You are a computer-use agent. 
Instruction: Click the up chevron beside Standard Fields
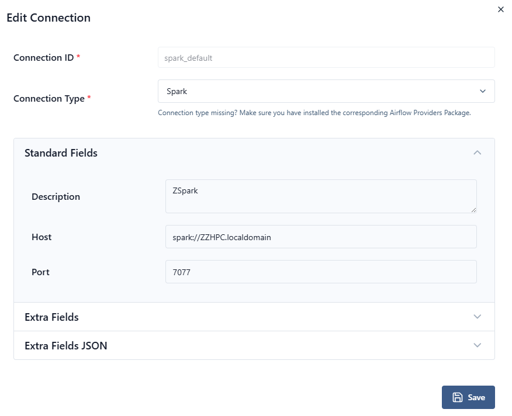click(478, 153)
